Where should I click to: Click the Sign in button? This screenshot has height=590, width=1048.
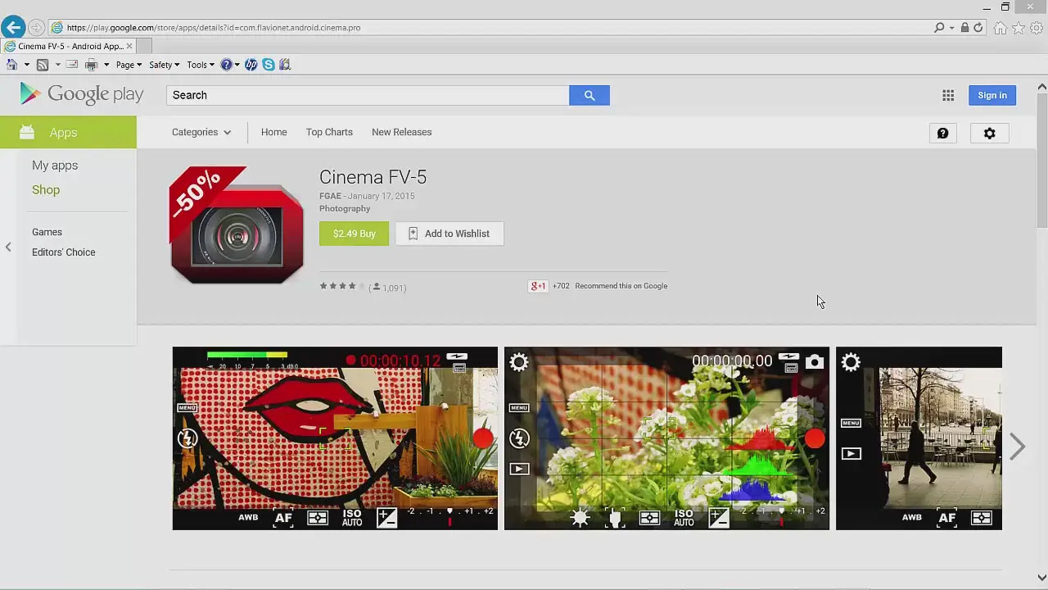tap(992, 95)
